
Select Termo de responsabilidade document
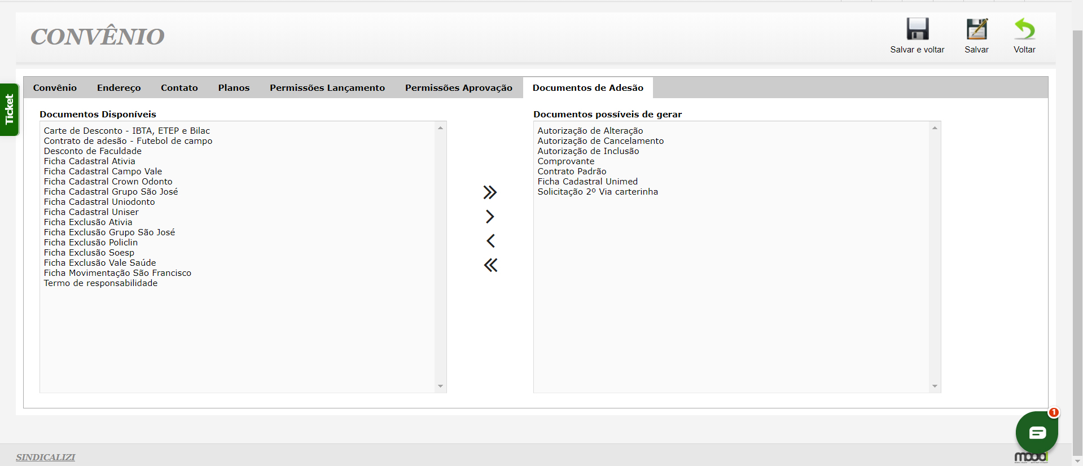click(100, 283)
